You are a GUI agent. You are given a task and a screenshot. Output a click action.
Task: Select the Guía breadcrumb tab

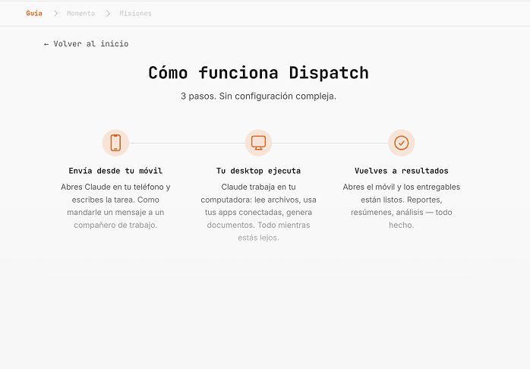(34, 13)
